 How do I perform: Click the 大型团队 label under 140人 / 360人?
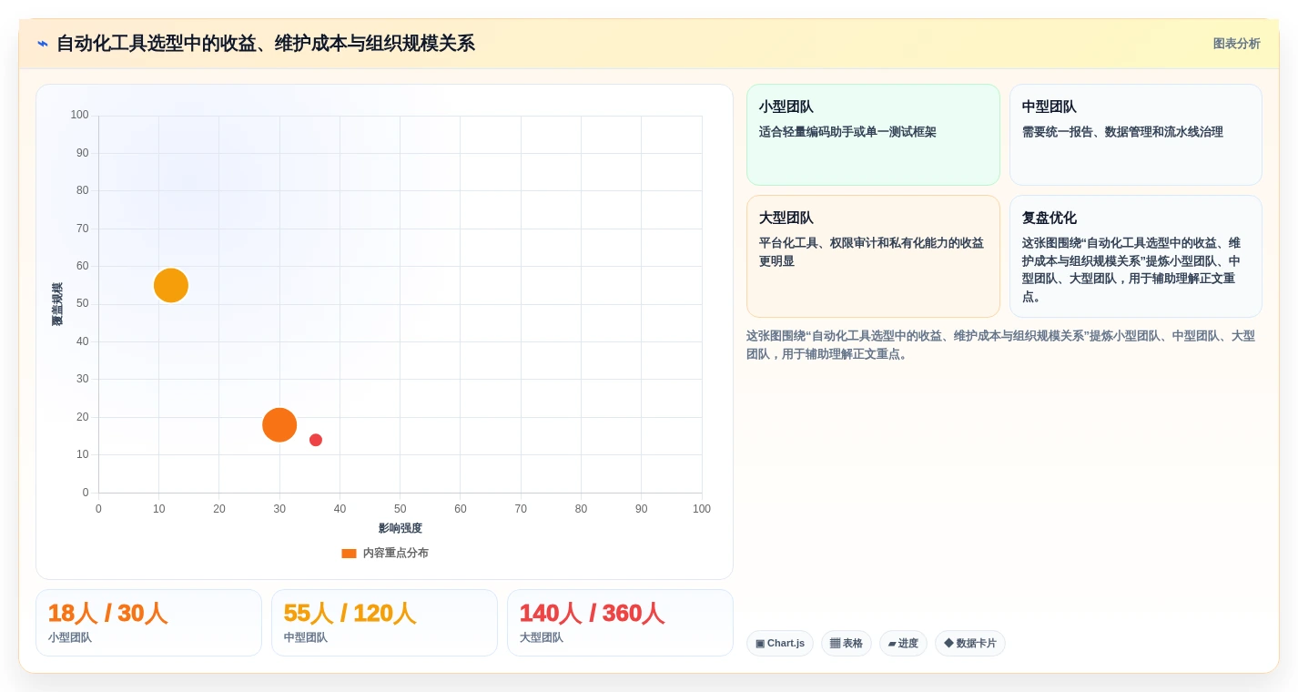pyautogui.click(x=542, y=637)
